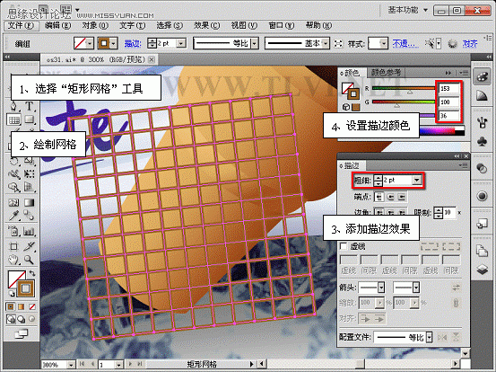Select the Column Graph tool
Viewport: 496px width, 372px height.
click(29, 232)
